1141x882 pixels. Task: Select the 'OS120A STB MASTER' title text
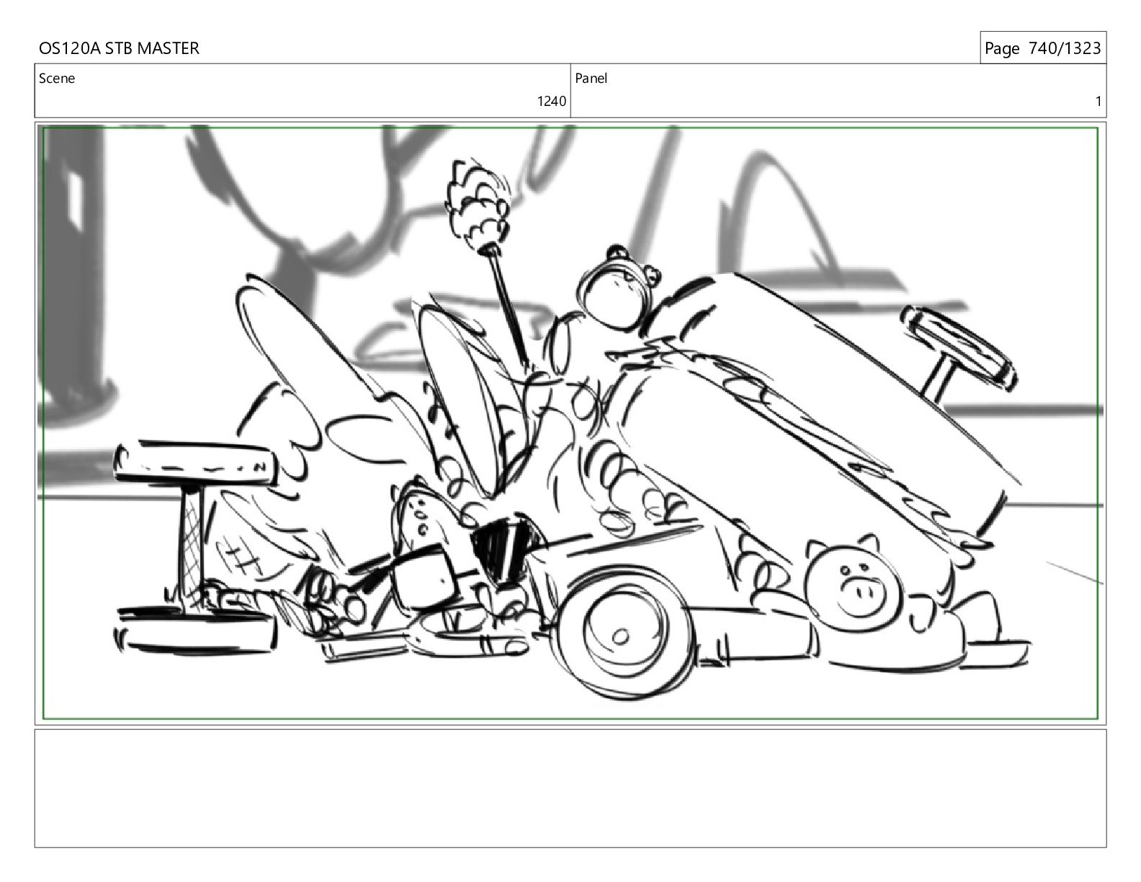point(119,48)
